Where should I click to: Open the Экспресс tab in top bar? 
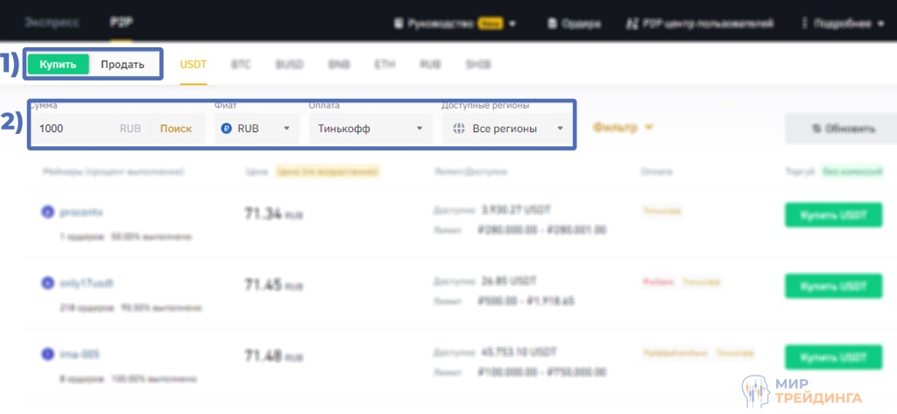pos(52,23)
